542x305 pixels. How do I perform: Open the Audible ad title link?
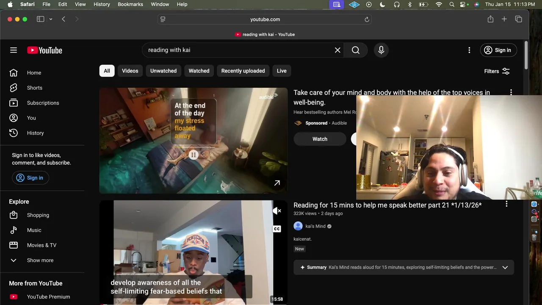tap(392, 97)
